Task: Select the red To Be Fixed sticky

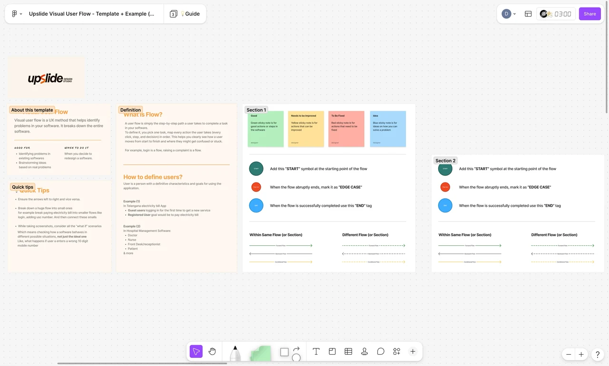Action: tap(346, 129)
